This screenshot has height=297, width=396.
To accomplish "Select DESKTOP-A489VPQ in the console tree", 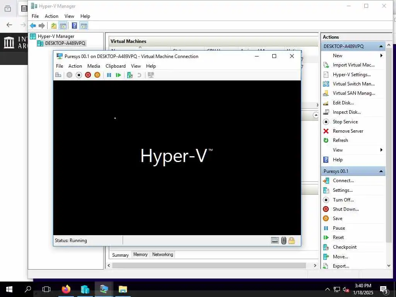I will coord(65,43).
